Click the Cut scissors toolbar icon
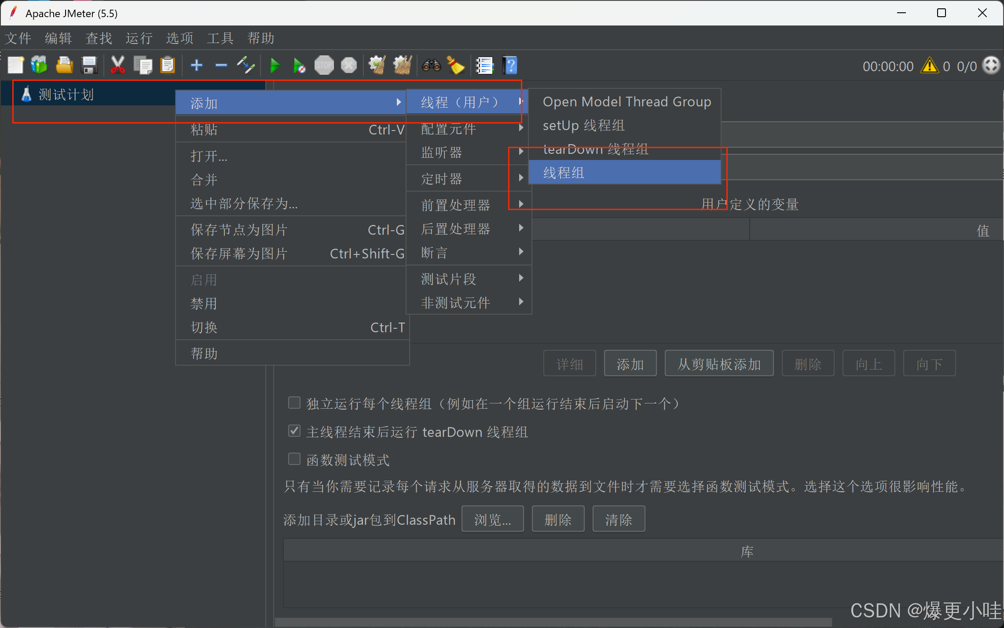Viewport: 1004px width, 628px height. pos(117,66)
